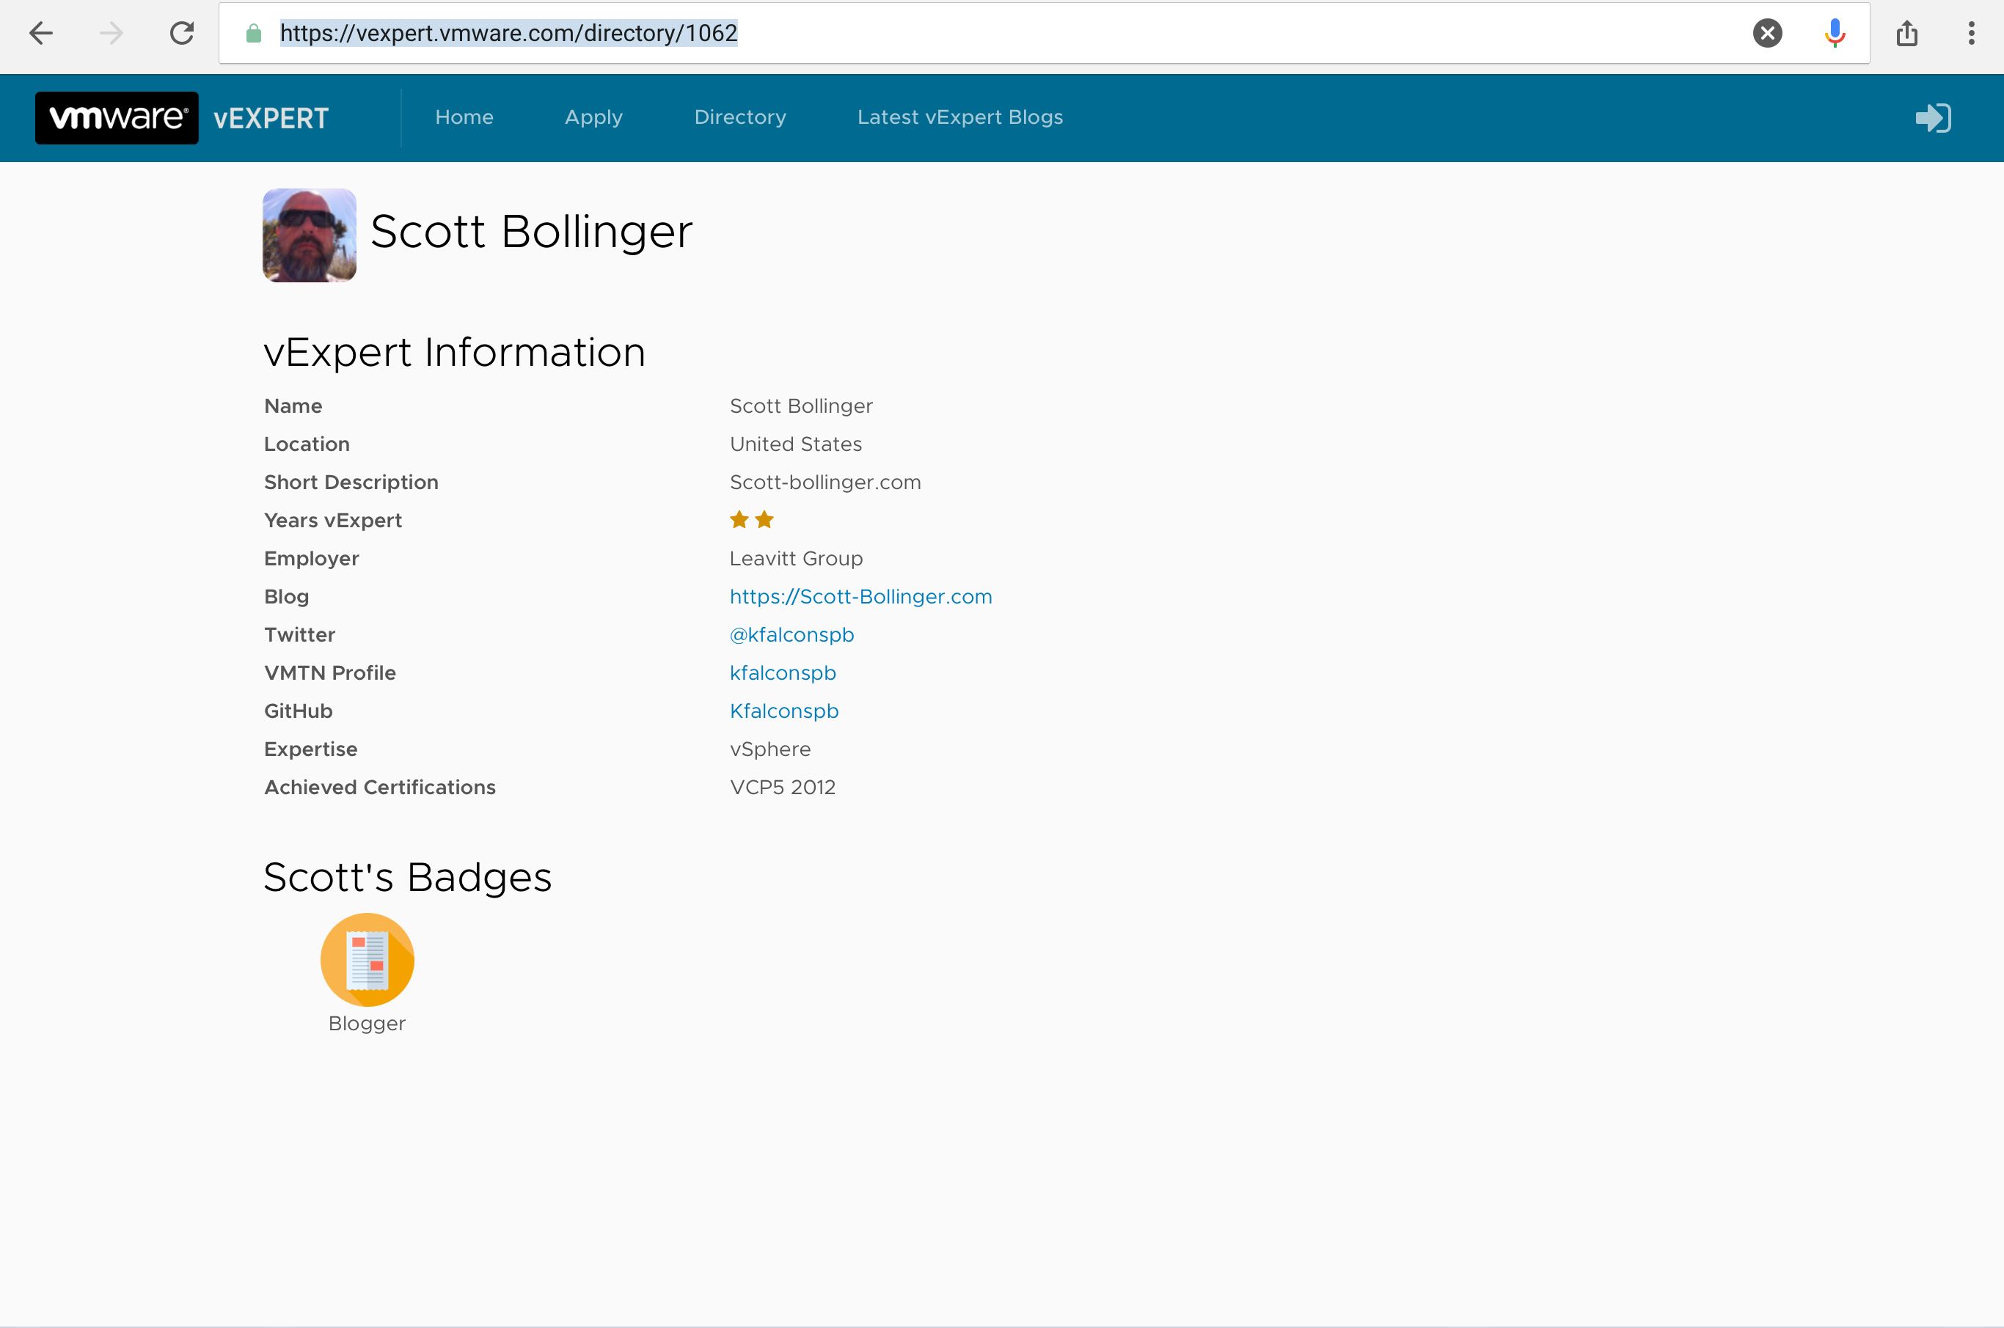
Task: Click the Expertise label
Action: pyautogui.click(x=310, y=749)
